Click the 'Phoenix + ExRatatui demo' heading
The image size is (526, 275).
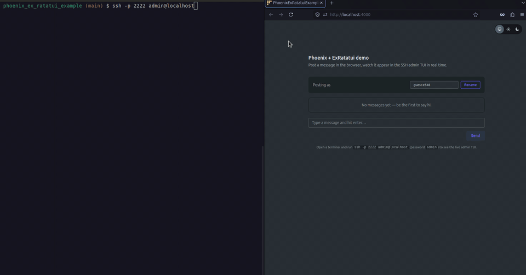click(x=339, y=58)
